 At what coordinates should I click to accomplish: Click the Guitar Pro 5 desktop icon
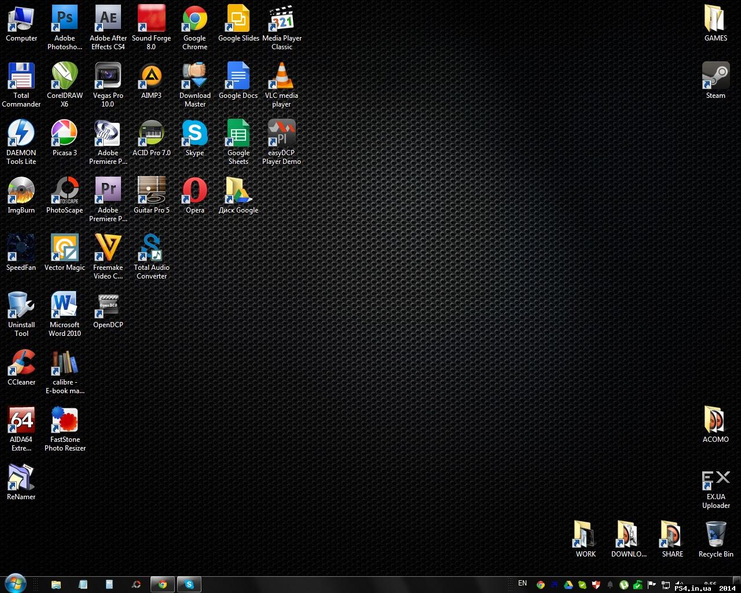[x=151, y=192]
